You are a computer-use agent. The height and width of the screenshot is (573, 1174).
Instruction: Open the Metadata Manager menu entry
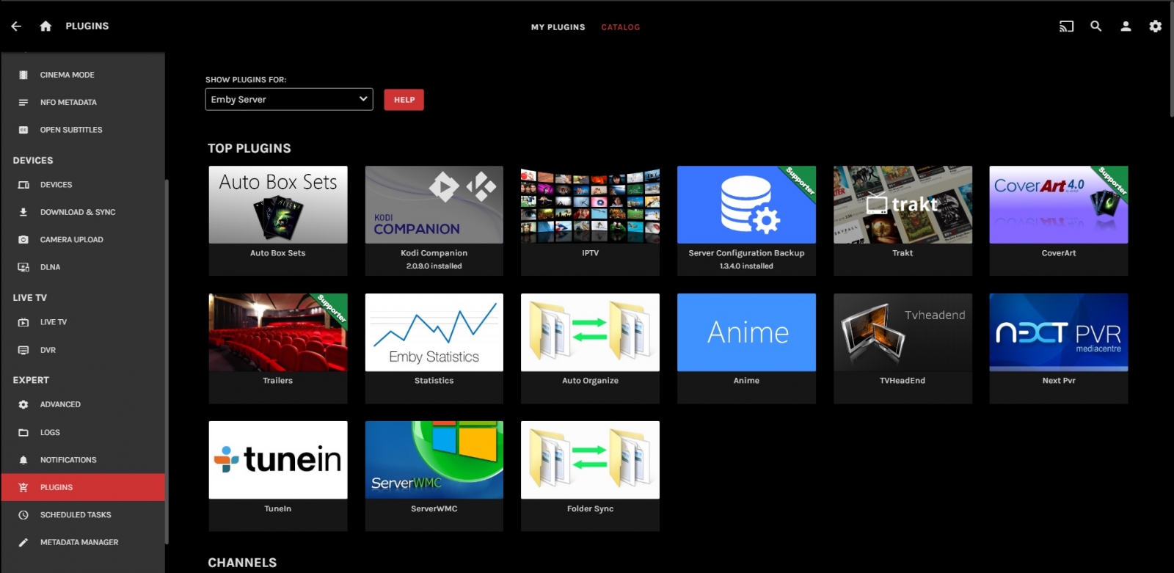[x=83, y=543]
